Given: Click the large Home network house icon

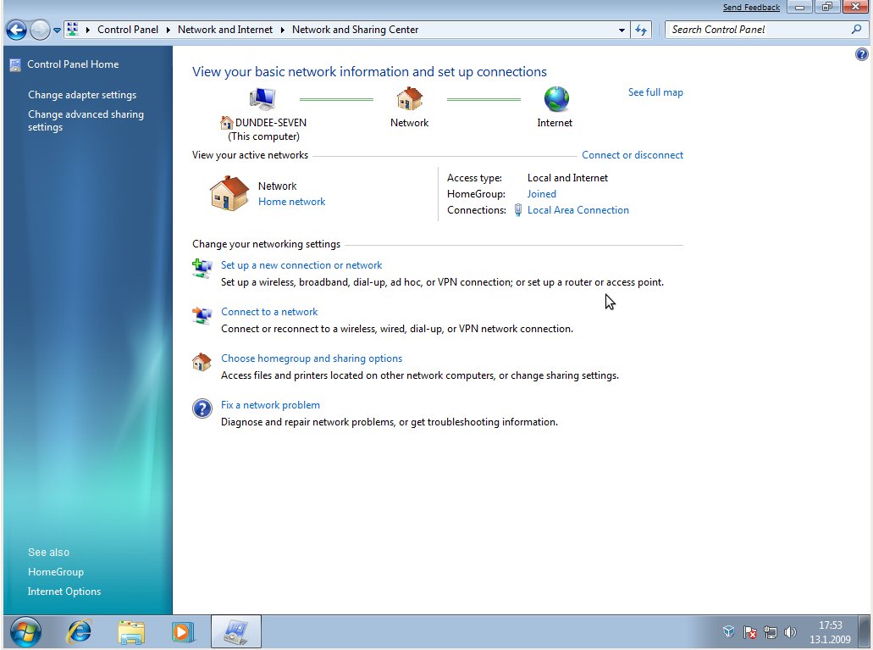Looking at the screenshot, I should point(229,193).
